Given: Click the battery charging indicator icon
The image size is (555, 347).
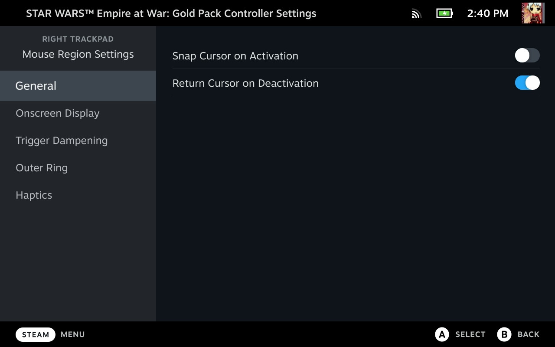Looking at the screenshot, I should pyautogui.click(x=444, y=13).
